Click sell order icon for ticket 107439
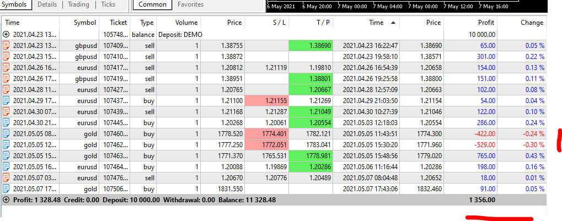This screenshot has width=562, height=221. point(6,112)
